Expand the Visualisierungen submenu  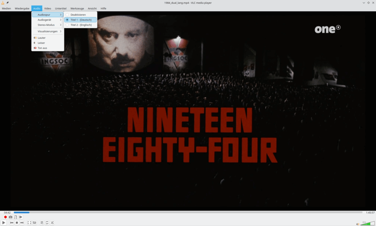coord(48,32)
